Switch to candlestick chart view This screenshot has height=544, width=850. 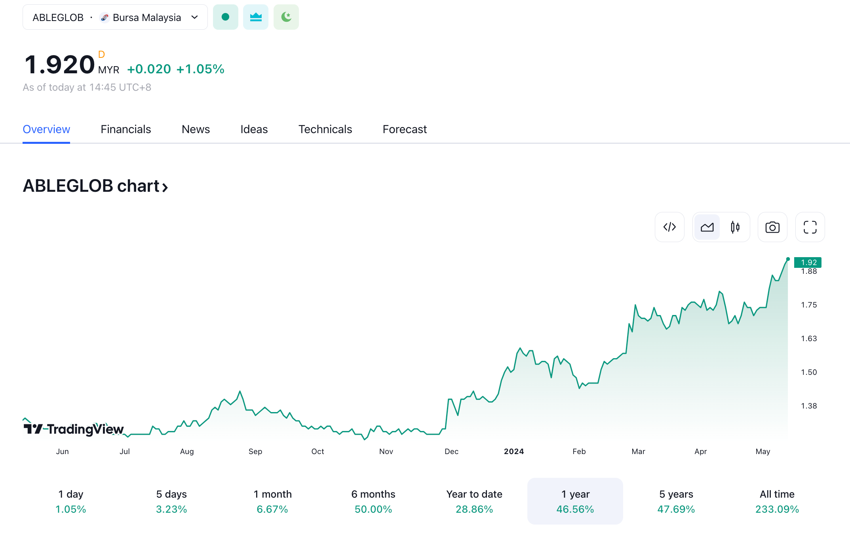(735, 227)
